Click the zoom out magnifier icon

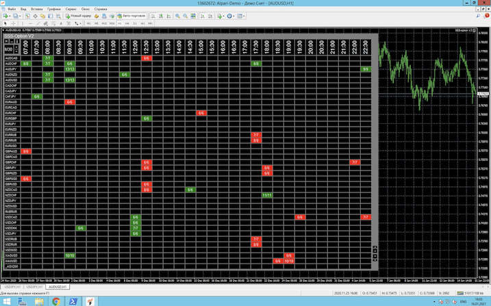click(186, 16)
